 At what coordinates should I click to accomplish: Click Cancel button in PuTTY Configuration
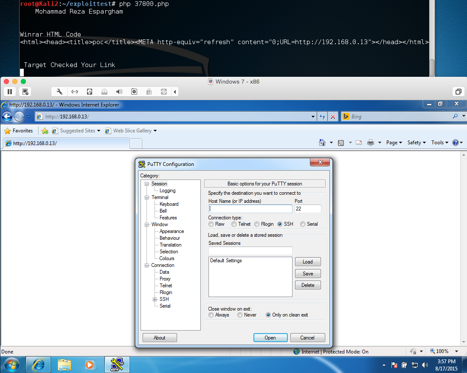pyautogui.click(x=307, y=338)
